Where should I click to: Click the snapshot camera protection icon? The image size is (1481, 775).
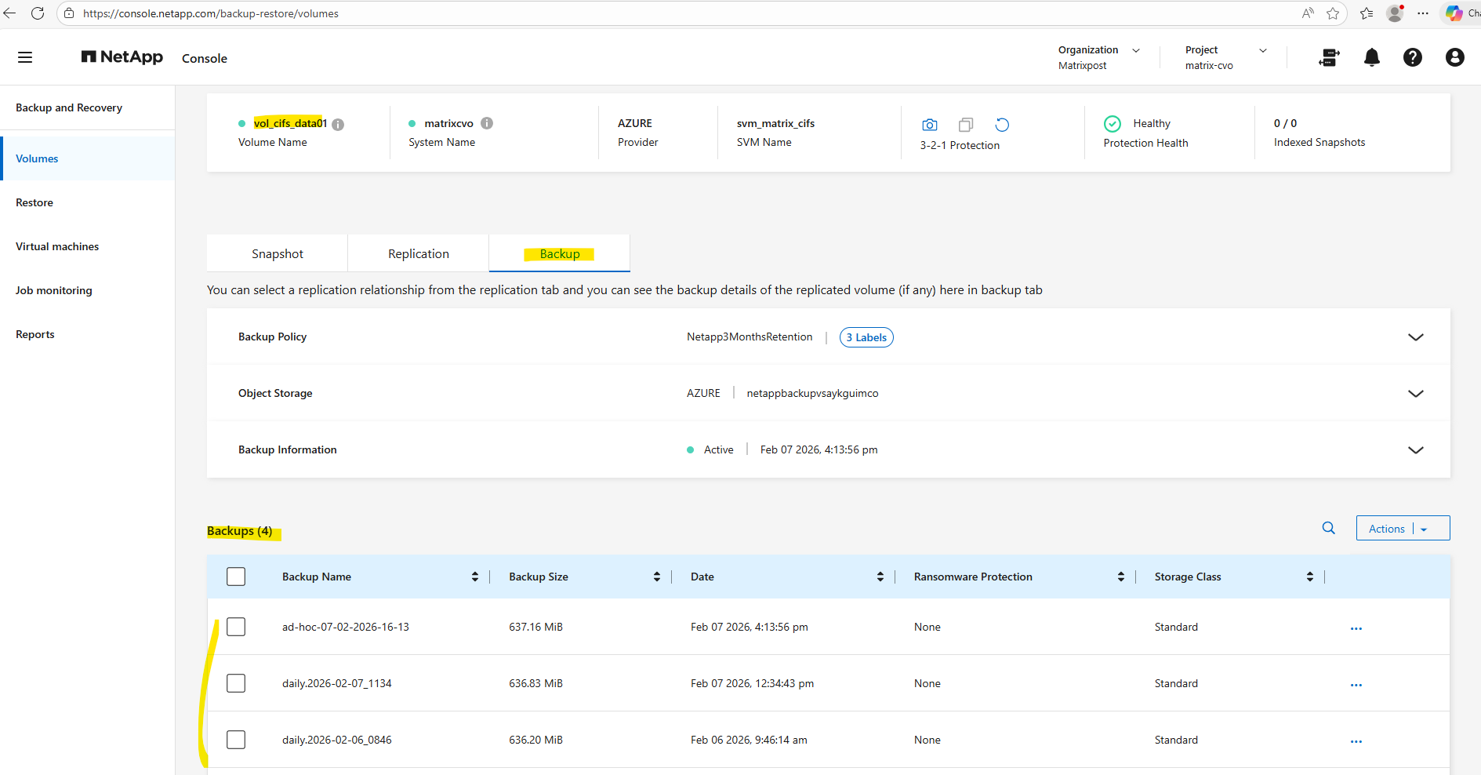coord(930,125)
